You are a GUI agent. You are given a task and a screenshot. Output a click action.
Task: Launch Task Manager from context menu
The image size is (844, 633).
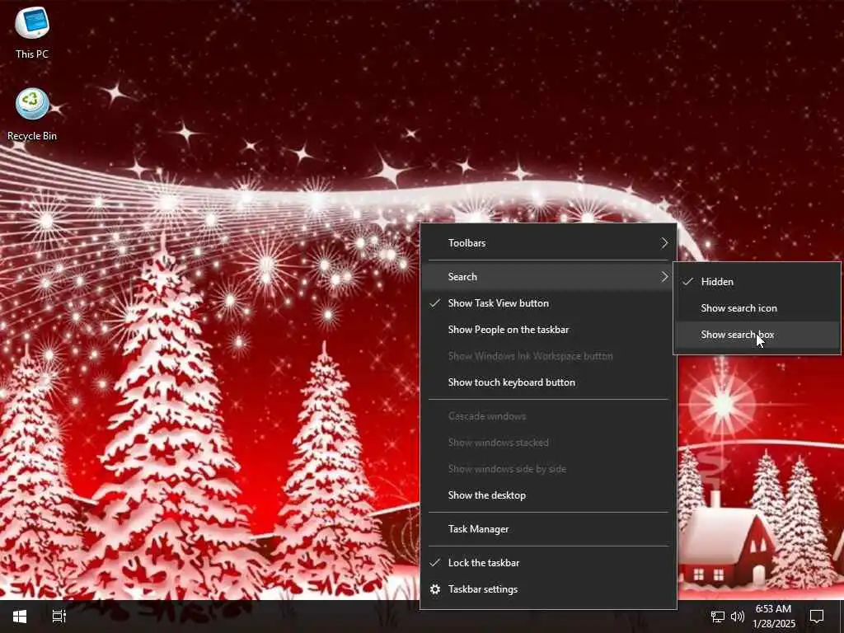coord(548,529)
